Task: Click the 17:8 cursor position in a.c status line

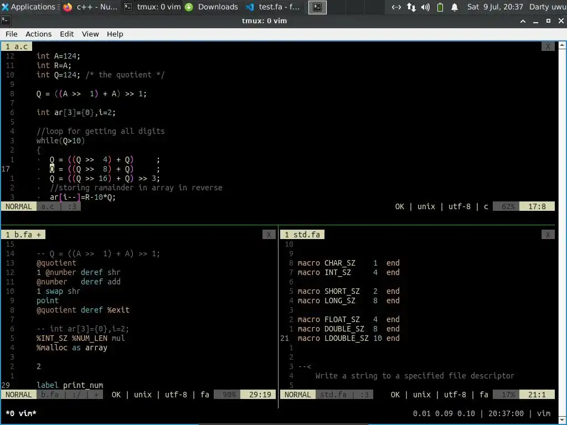Action: (x=537, y=206)
